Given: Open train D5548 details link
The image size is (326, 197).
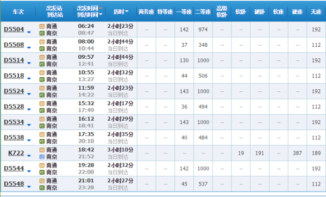Looking at the screenshot, I should coord(14,184).
